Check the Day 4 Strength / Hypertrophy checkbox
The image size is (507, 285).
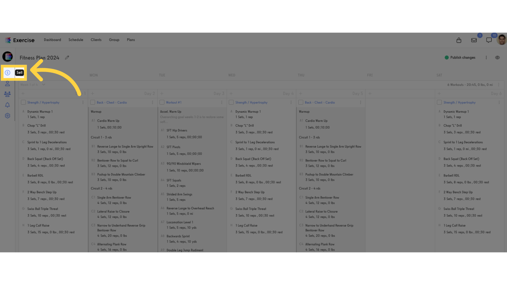[231, 102]
